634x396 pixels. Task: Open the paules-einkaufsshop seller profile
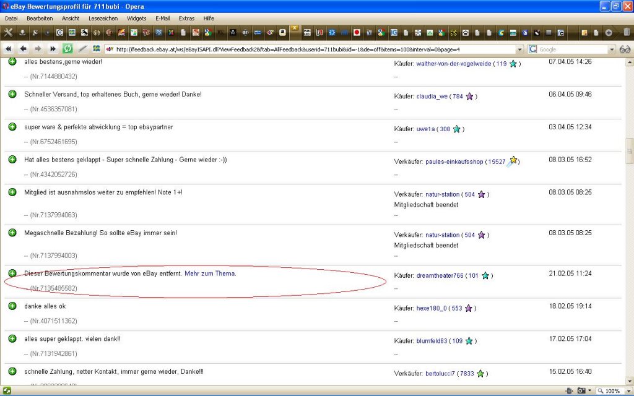click(x=454, y=161)
